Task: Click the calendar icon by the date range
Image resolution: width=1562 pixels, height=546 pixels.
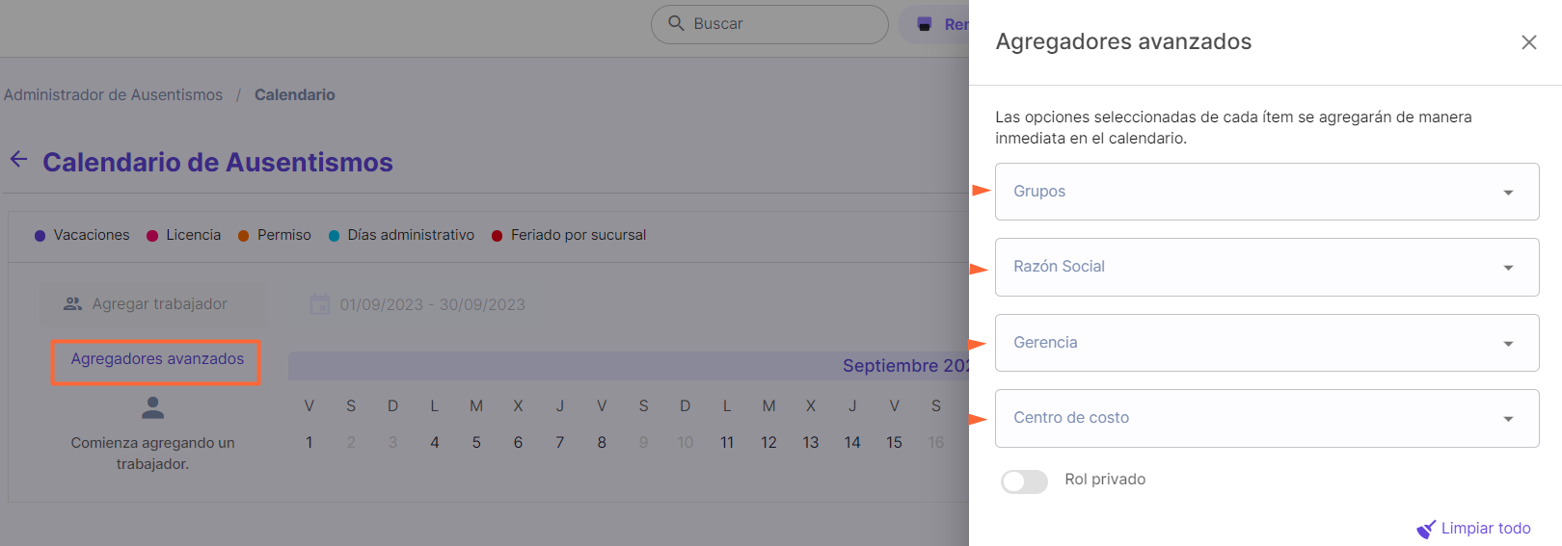Action: click(x=319, y=304)
